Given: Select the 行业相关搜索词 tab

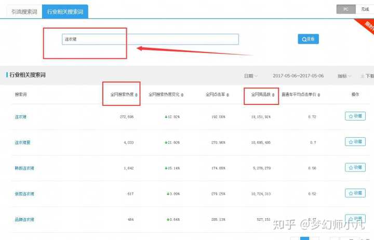Looking at the screenshot, I should pyautogui.click(x=65, y=11).
